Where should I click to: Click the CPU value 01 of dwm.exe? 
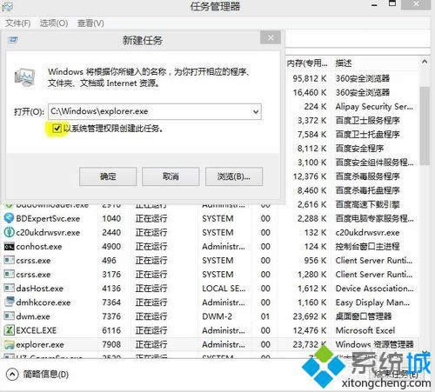[265, 316]
